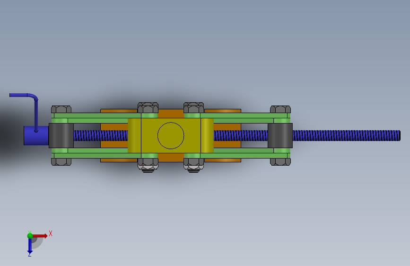Select the bent blue crank handle
The height and width of the screenshot is (266, 410).
tap(36, 115)
